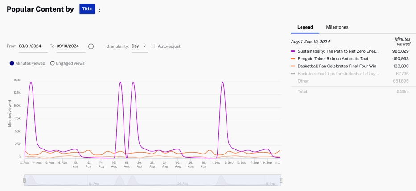Toggle Basketball Fan Celebrates Final Four Win series
Viewport: 416px width, 191px height.
click(337, 66)
